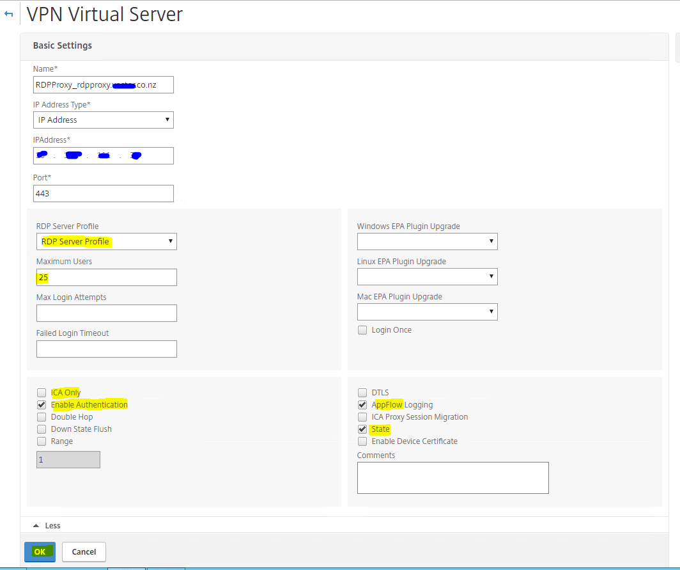Viewport: 680px width, 570px height.
Task: Open the Linux EPA Plugin Upgrade dropdown
Action: pos(427,276)
